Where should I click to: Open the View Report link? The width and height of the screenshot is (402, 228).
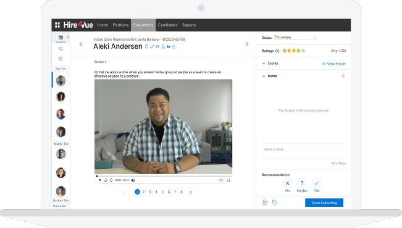[334, 63]
